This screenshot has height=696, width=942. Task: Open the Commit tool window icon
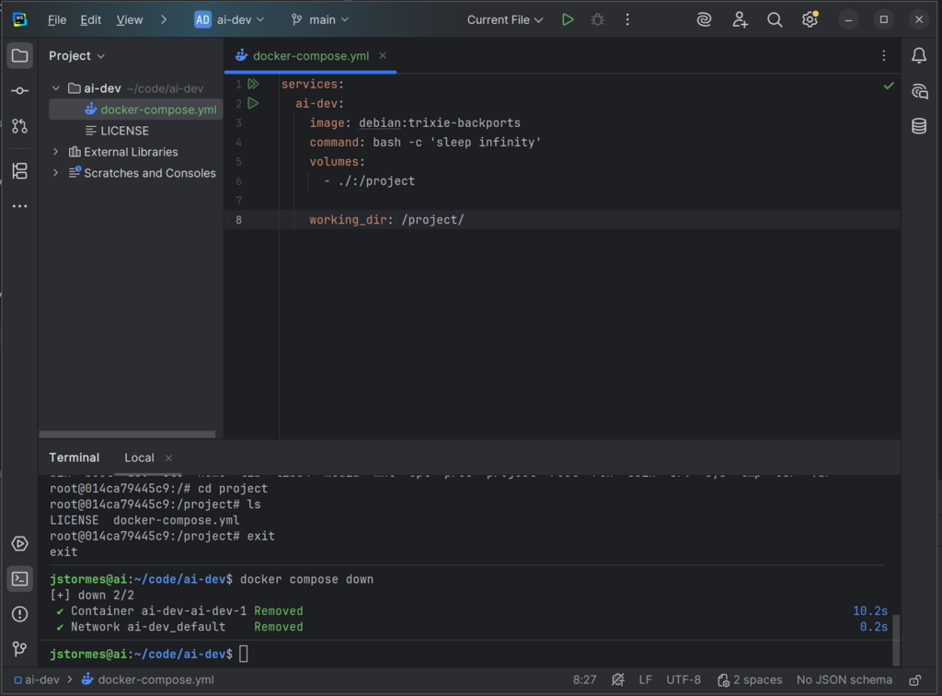[x=19, y=91]
